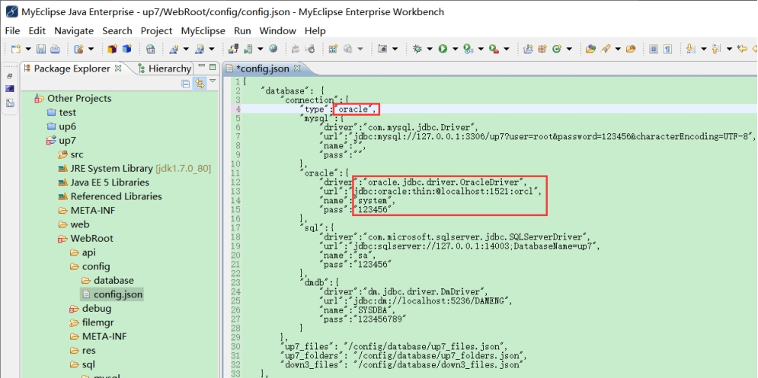Select the database folder under config
The width and height of the screenshot is (758, 378).
coord(114,281)
